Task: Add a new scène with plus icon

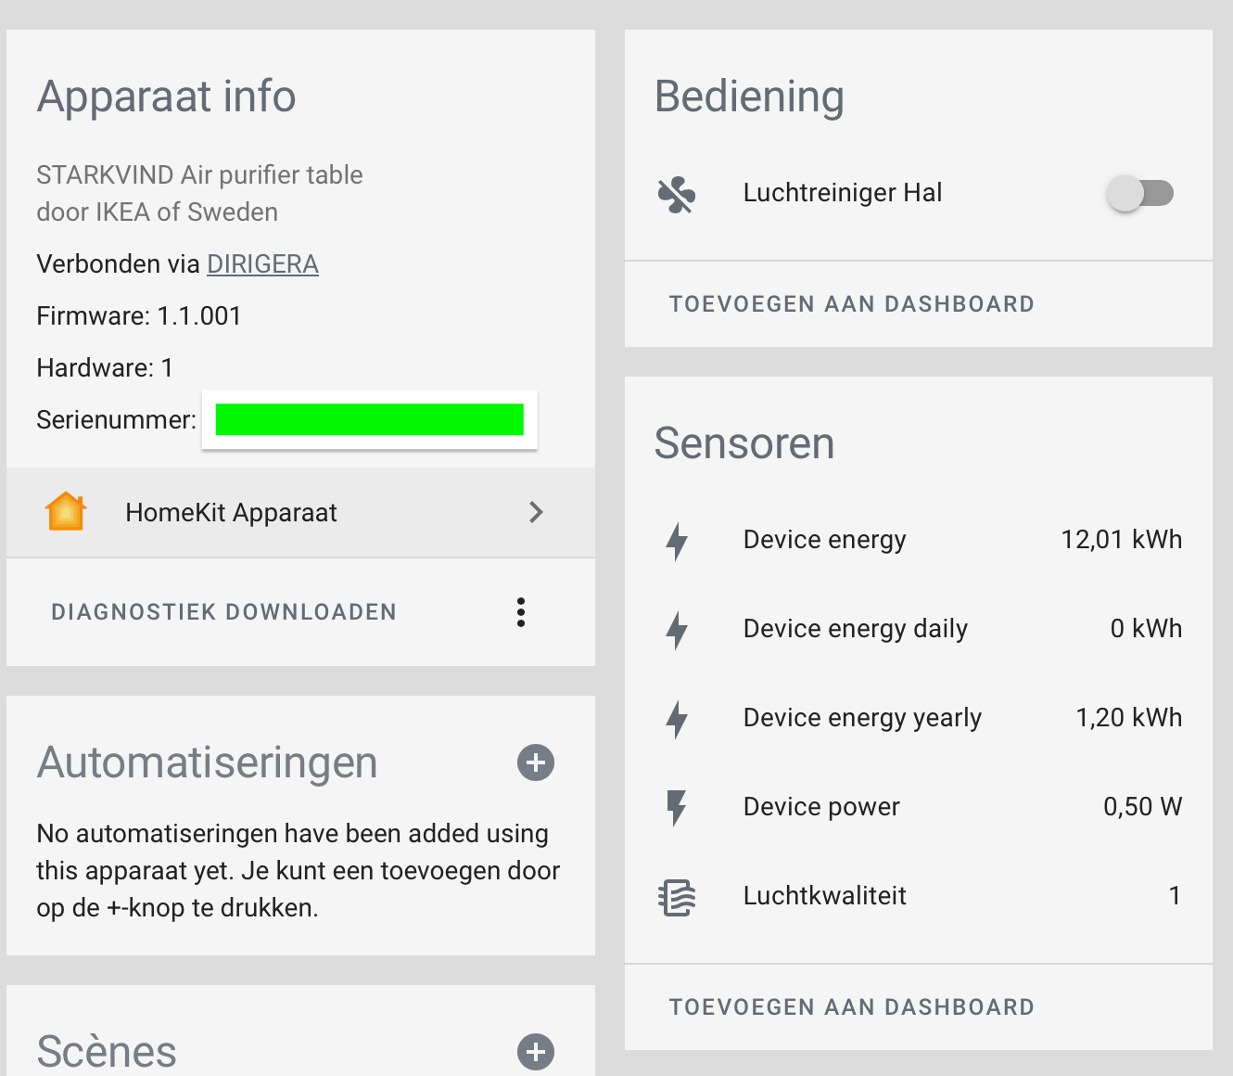Action: click(536, 1052)
